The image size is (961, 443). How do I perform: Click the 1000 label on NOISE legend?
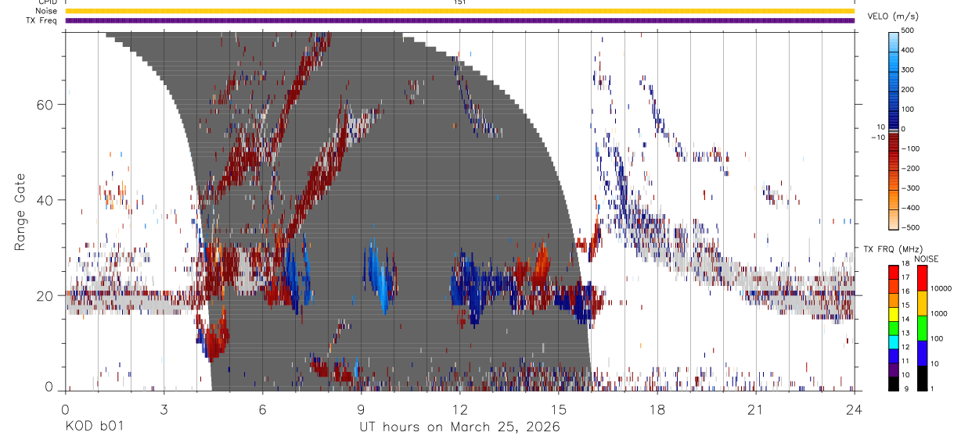pyautogui.click(x=938, y=313)
